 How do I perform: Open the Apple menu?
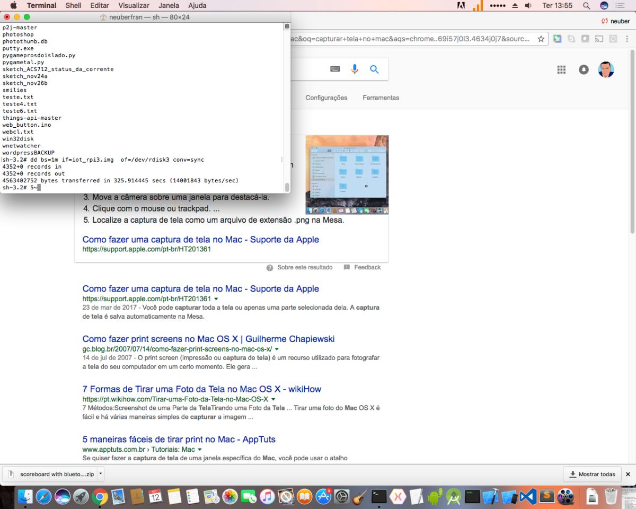coord(13,5)
